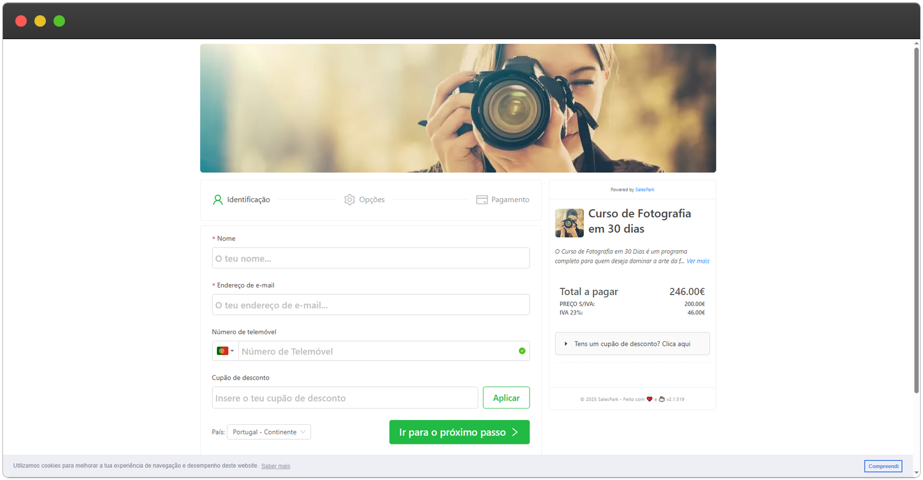Switch to the Opções step
Image resolution: width=923 pixels, height=480 pixels.
372,200
